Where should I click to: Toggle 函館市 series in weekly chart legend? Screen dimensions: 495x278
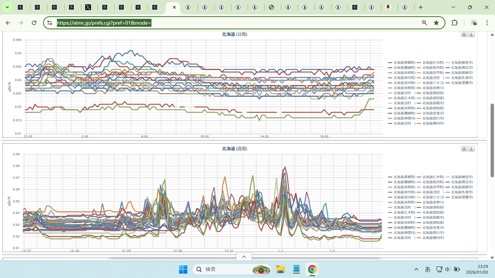coord(430,217)
